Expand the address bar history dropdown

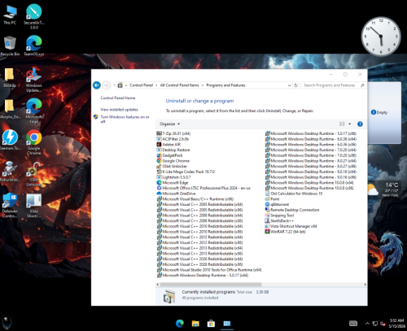tap(289, 85)
